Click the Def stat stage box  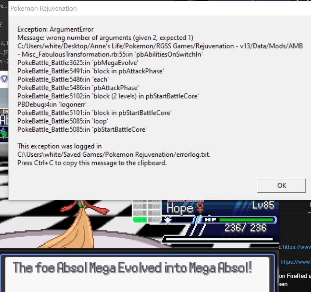[154, 207]
